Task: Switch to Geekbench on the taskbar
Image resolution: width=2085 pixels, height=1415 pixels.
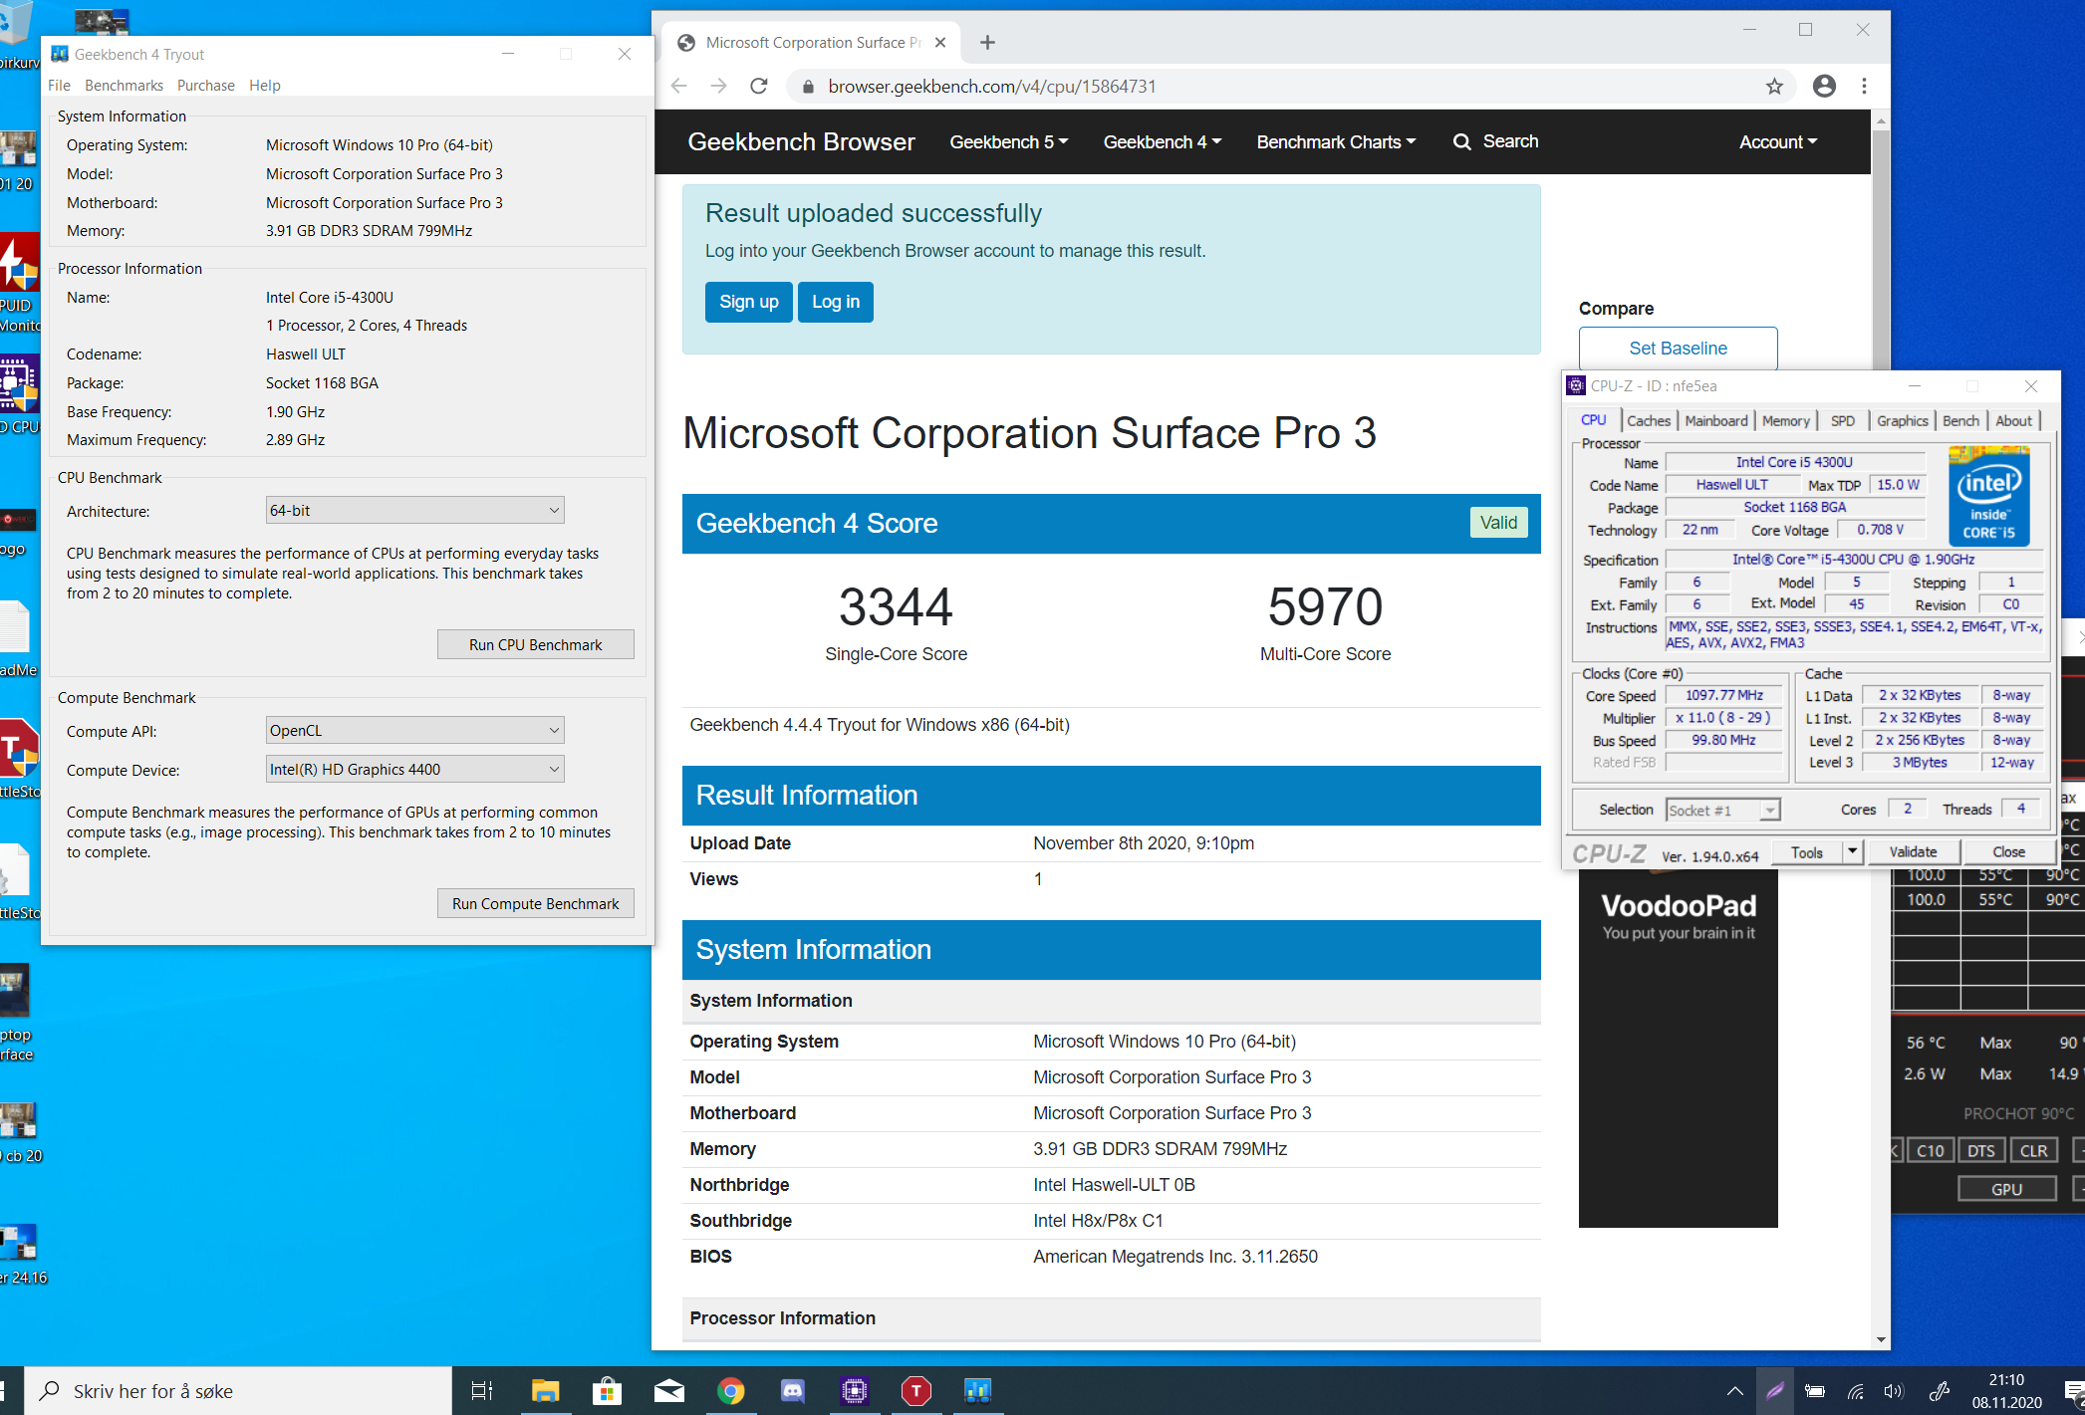Action: 977,1391
